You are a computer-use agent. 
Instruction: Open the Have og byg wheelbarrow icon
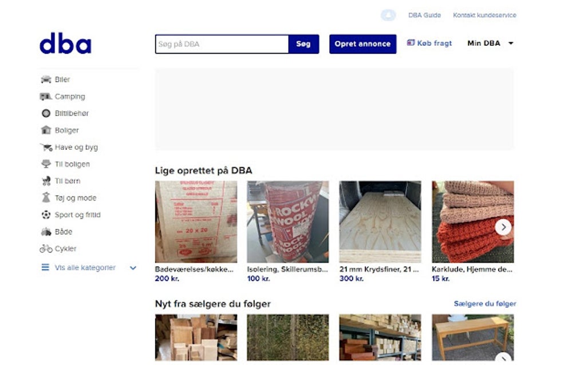(46, 148)
